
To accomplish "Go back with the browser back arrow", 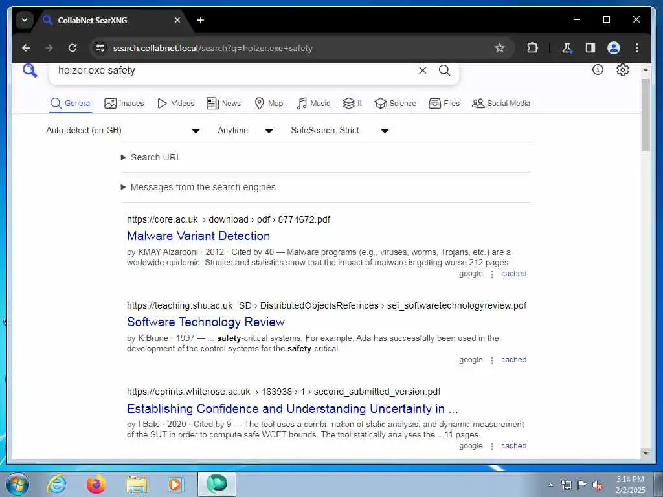I will pos(26,48).
